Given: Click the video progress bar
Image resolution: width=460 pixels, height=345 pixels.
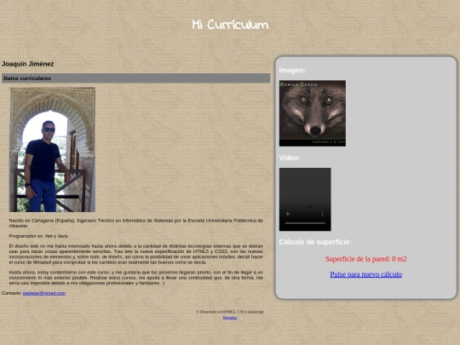Looking at the screenshot, I should tap(305, 223).
